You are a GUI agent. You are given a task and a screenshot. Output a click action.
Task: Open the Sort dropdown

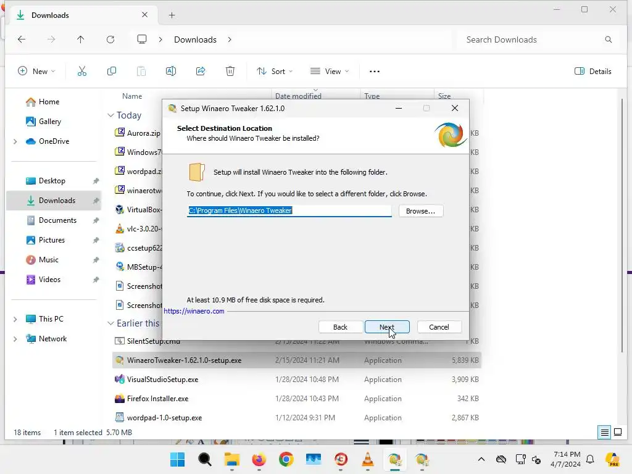point(275,72)
